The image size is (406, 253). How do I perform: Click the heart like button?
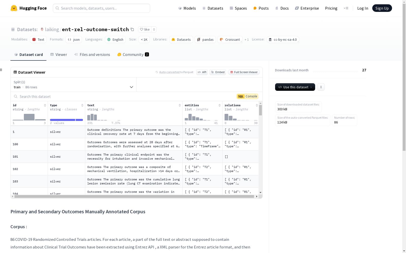click(145, 29)
